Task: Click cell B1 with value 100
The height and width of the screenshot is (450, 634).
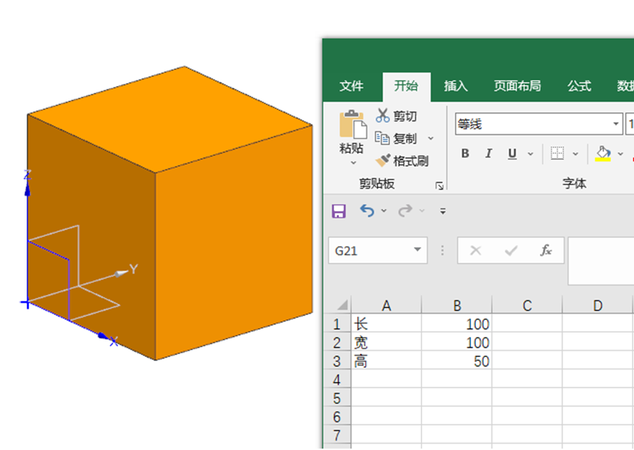Action: coord(456,324)
